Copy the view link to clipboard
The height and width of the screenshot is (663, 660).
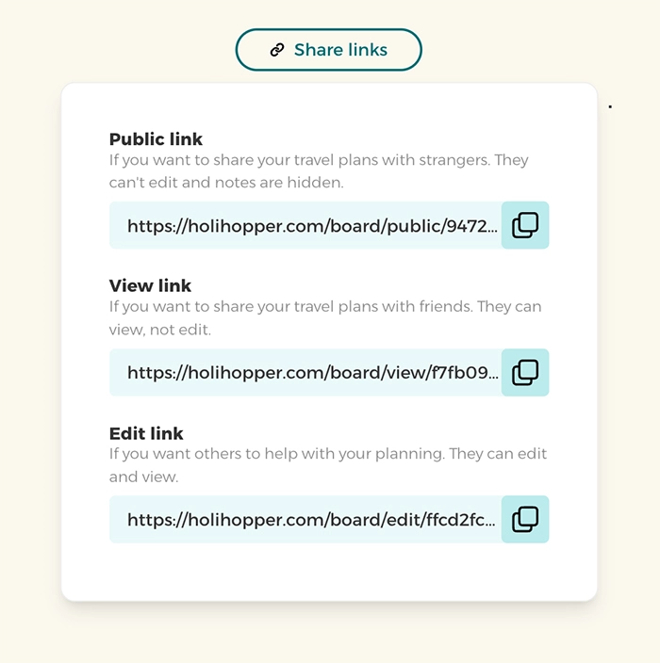[x=525, y=372]
